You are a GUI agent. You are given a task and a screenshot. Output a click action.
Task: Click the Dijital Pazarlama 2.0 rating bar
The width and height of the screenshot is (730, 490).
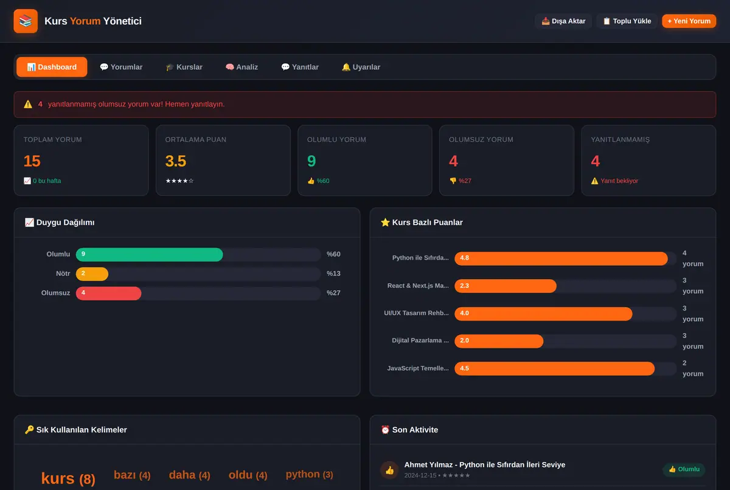point(499,341)
